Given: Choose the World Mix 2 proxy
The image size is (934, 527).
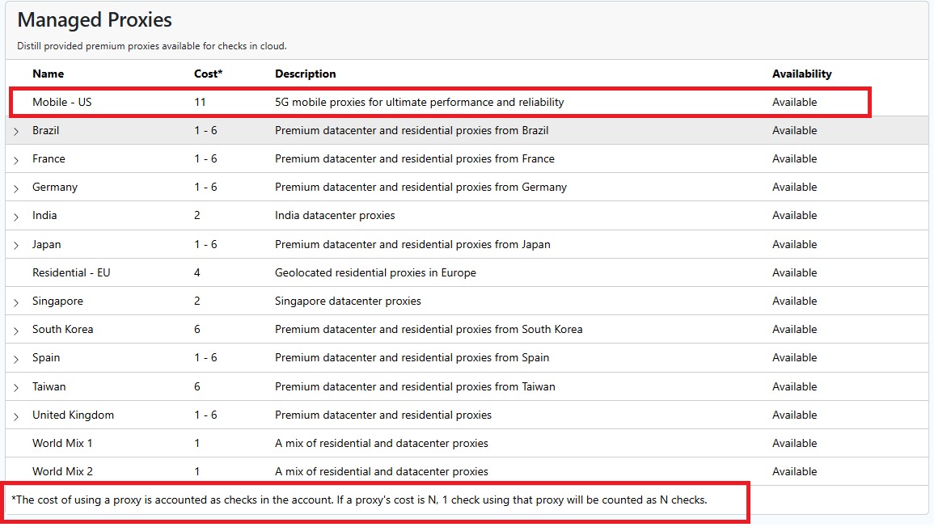Looking at the screenshot, I should pyautogui.click(x=62, y=471).
